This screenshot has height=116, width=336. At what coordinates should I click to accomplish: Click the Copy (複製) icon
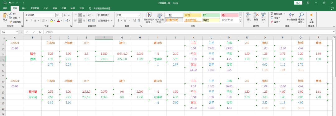coord(11,17)
